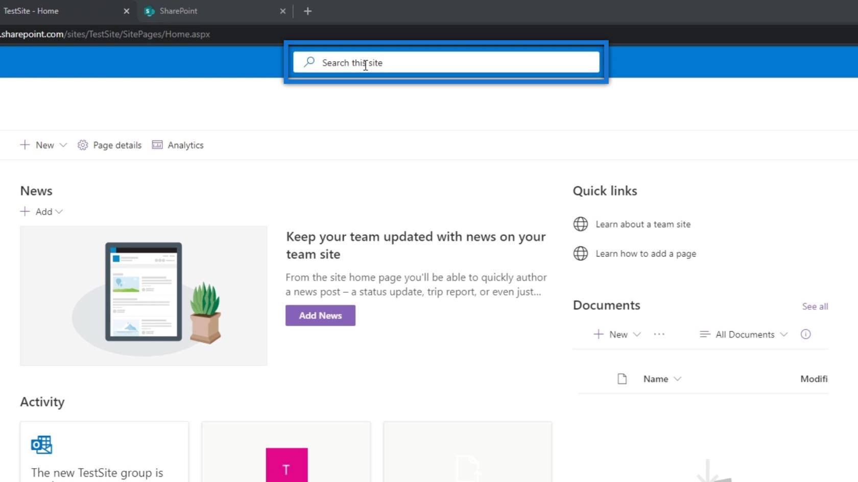Open Learn about a team site link
858x482 pixels.
[x=643, y=224]
